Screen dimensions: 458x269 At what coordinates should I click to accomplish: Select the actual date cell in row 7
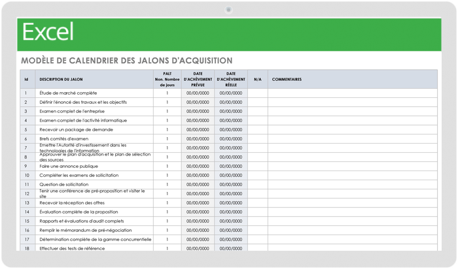point(231,148)
